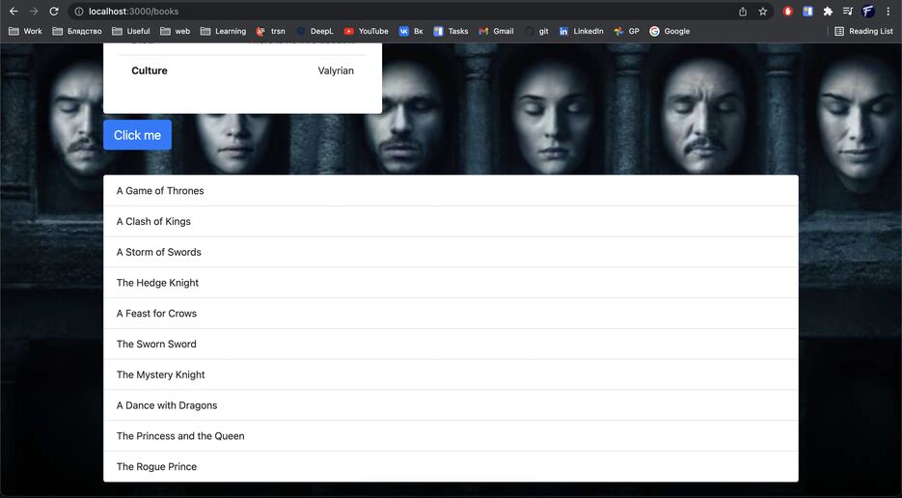Screen dimensions: 902x498
Task: Open the Вк bookmark
Action: point(411,31)
